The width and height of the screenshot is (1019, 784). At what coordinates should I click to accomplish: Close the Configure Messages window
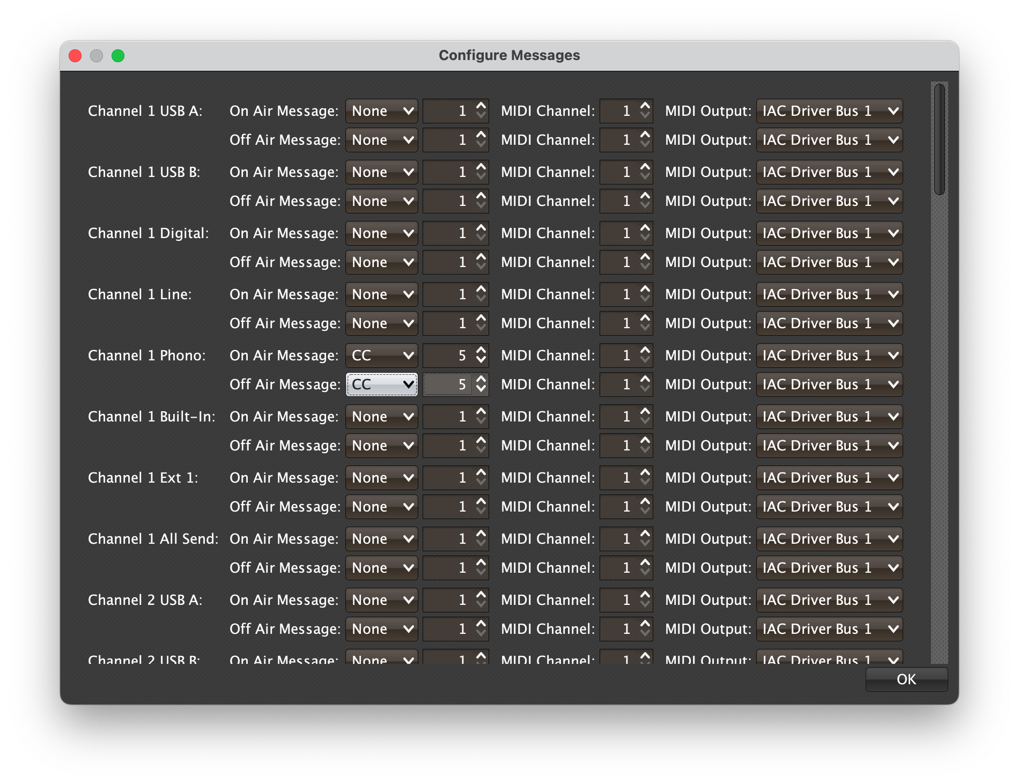[75, 56]
